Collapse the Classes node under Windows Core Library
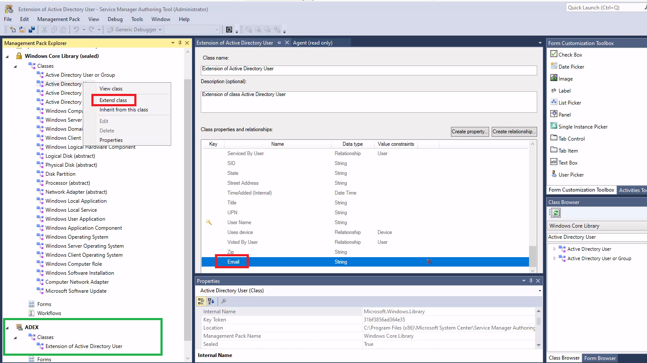 click(15, 66)
